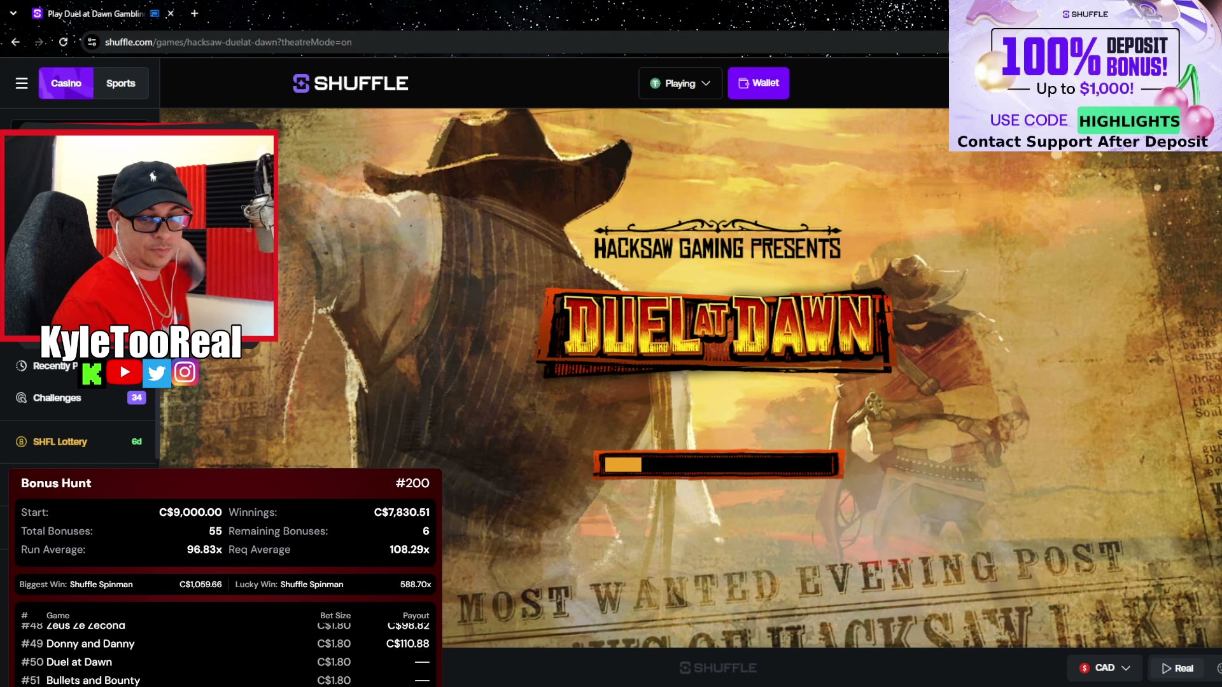Click the browser forward arrow

39,42
